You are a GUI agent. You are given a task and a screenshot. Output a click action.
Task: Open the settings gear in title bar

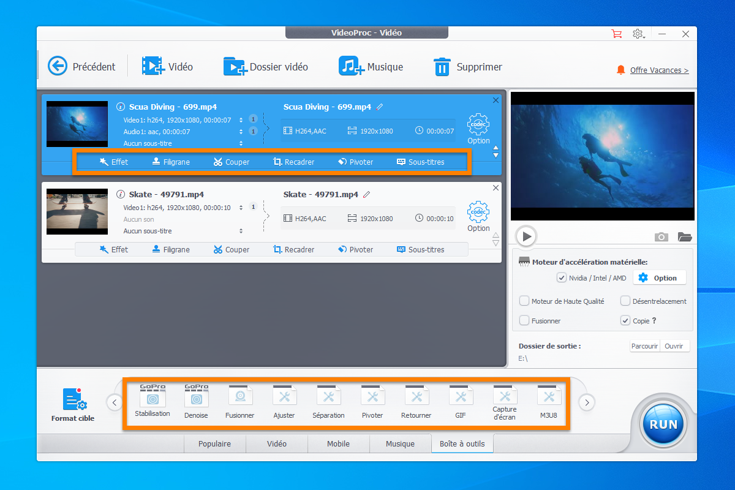tap(638, 34)
